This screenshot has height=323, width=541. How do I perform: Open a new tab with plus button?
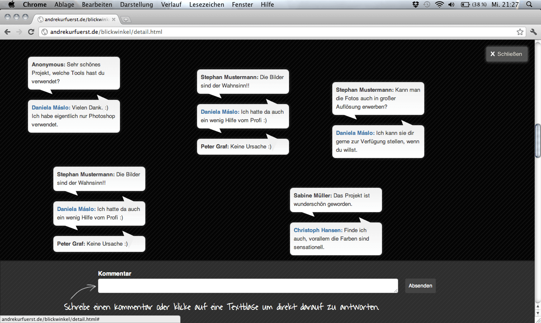(126, 19)
